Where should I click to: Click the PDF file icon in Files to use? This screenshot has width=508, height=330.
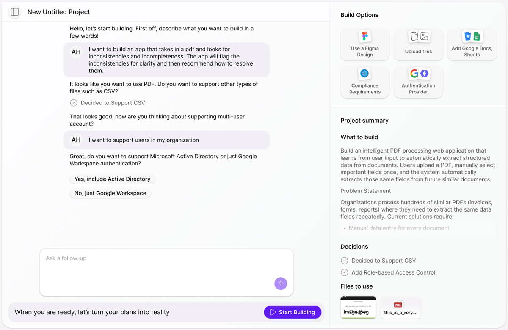(x=398, y=305)
